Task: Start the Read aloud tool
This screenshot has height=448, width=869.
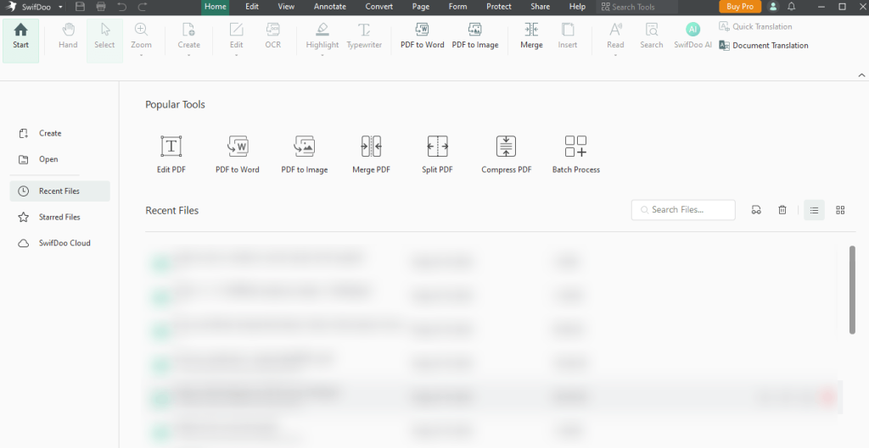Action: [x=615, y=36]
